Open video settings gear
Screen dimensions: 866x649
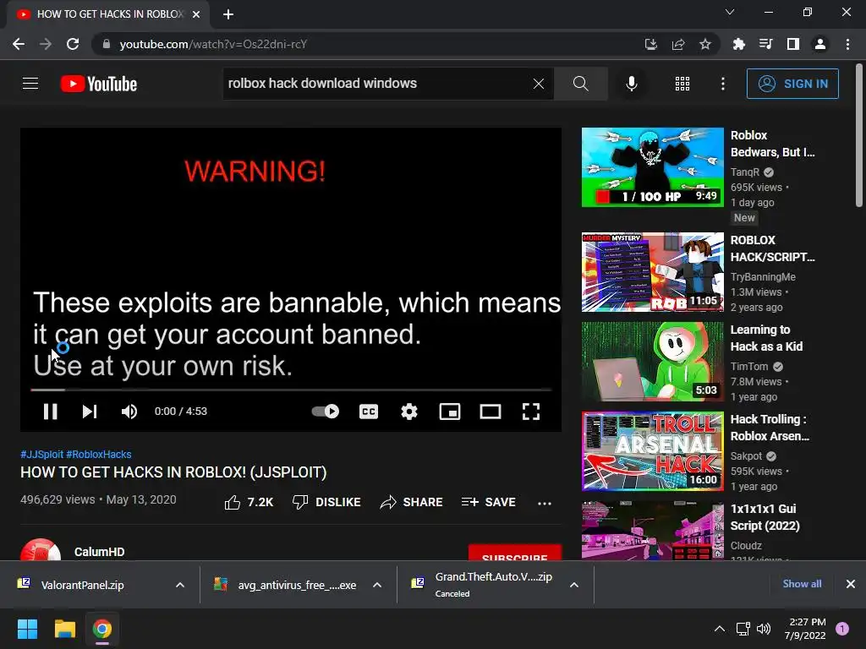click(409, 412)
